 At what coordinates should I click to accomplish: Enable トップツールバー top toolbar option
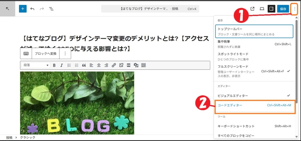pos(254,31)
